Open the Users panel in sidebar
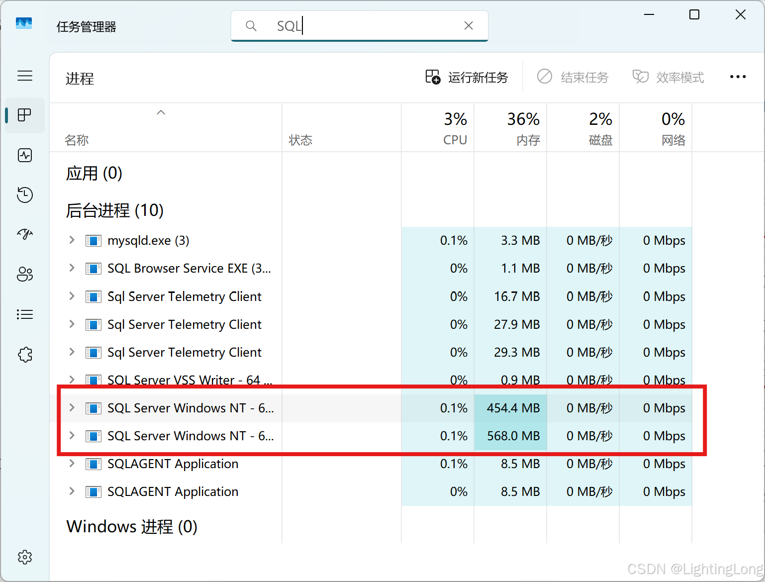This screenshot has width=765, height=582. tap(25, 274)
